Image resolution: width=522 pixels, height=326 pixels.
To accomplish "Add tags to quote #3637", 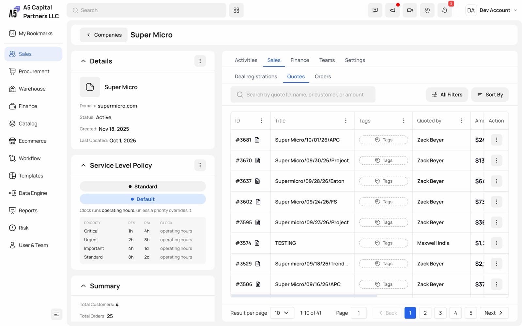I will pyautogui.click(x=383, y=181).
